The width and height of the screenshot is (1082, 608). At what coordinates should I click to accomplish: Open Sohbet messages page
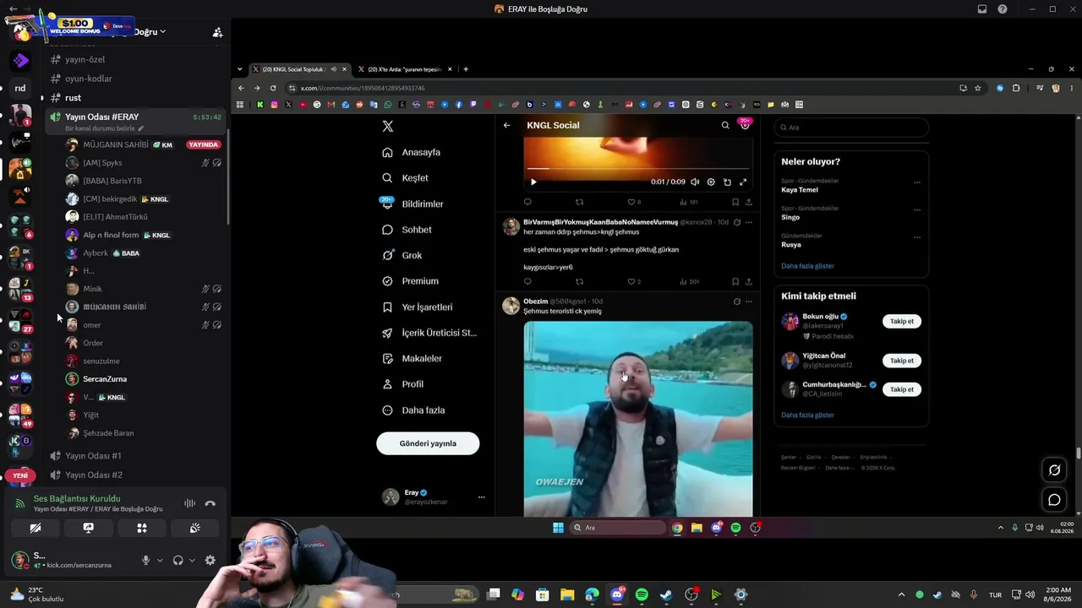point(407,230)
